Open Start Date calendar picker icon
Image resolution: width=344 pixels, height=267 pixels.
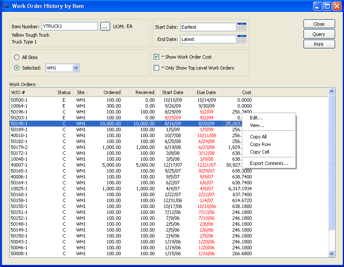pos(242,27)
